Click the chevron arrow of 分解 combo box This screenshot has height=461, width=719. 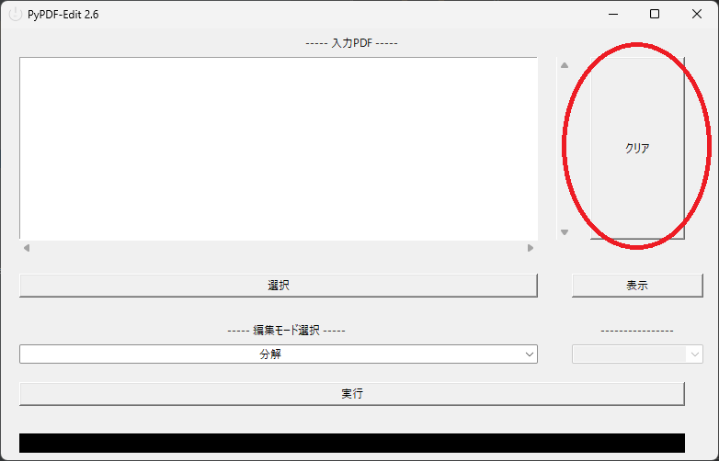(530, 354)
